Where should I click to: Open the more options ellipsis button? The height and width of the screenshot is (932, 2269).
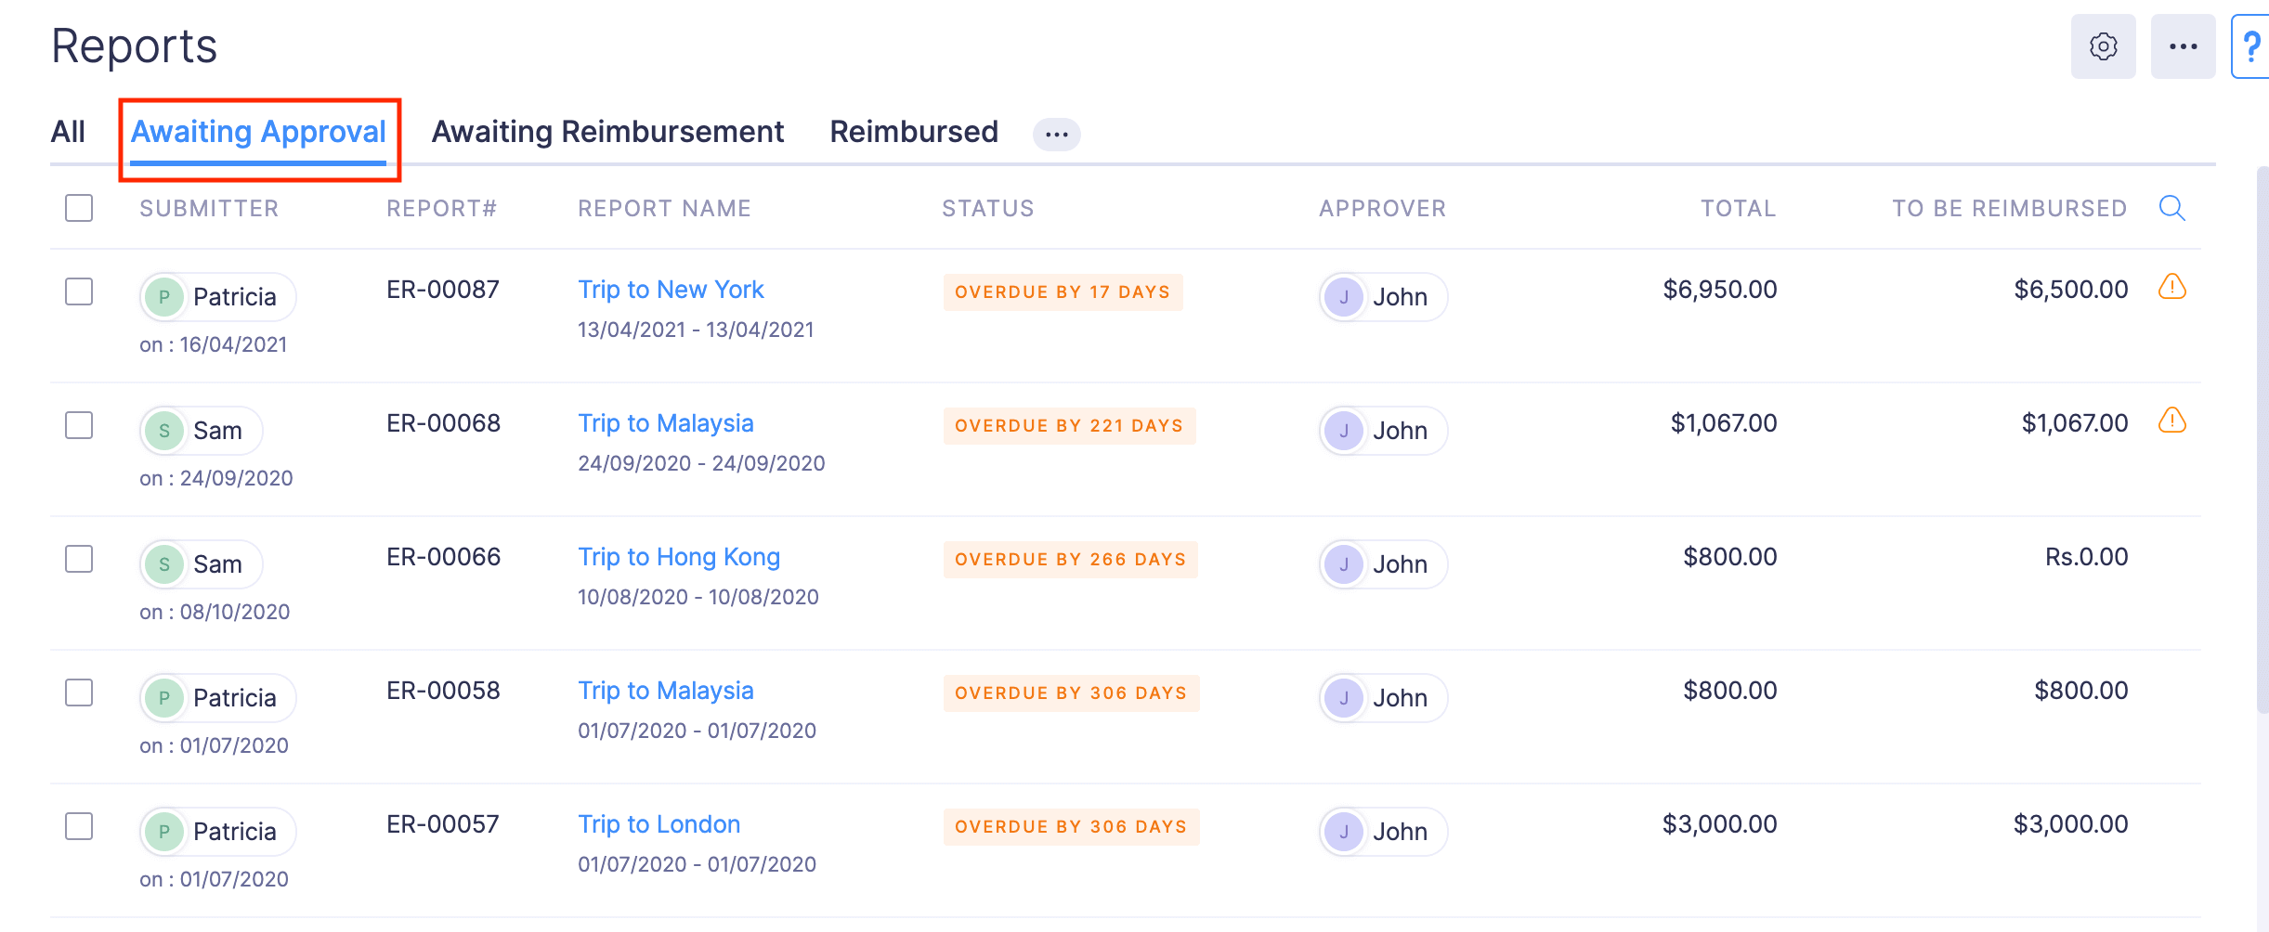pos(2183,46)
